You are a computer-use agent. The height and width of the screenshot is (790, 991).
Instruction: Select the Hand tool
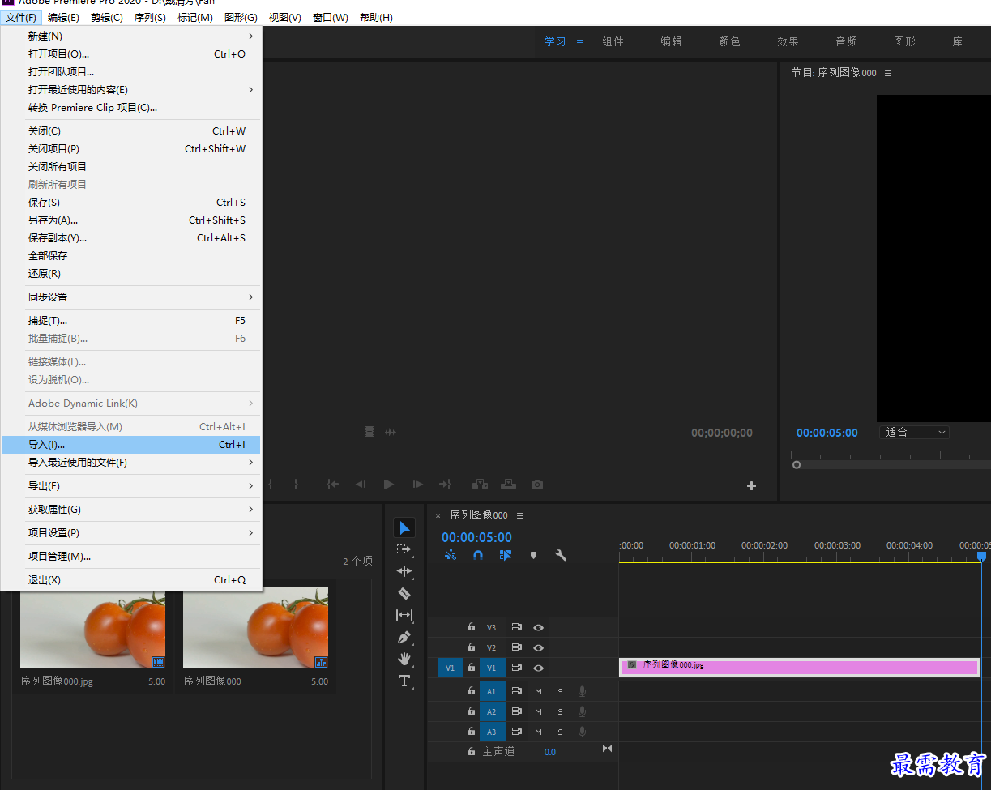(404, 659)
